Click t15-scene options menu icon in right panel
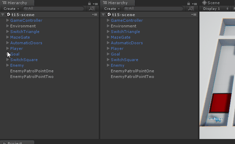235x144 pixels. pyautogui.click(x=194, y=15)
